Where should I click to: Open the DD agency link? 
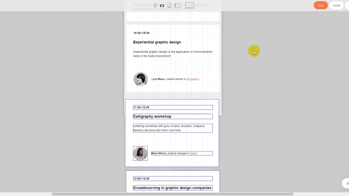click(193, 79)
